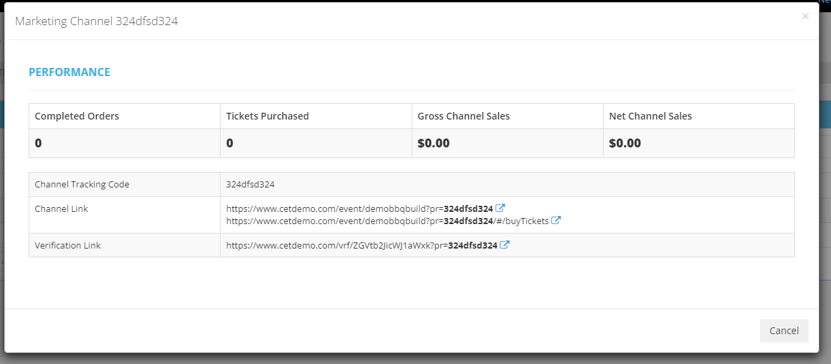Click the PERFORMANCE section heading
Viewport: 831px width, 364px height.
click(69, 72)
